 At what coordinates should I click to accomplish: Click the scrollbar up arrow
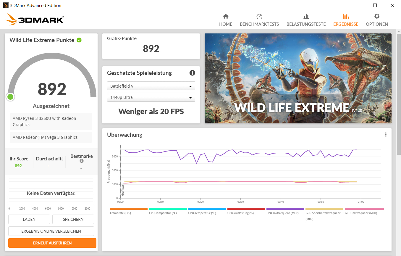coord(398,31)
